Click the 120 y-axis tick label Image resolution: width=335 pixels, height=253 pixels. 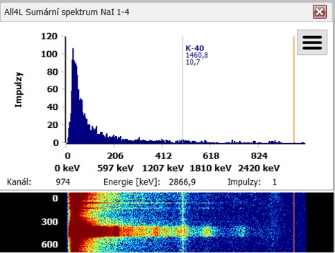tap(49, 37)
